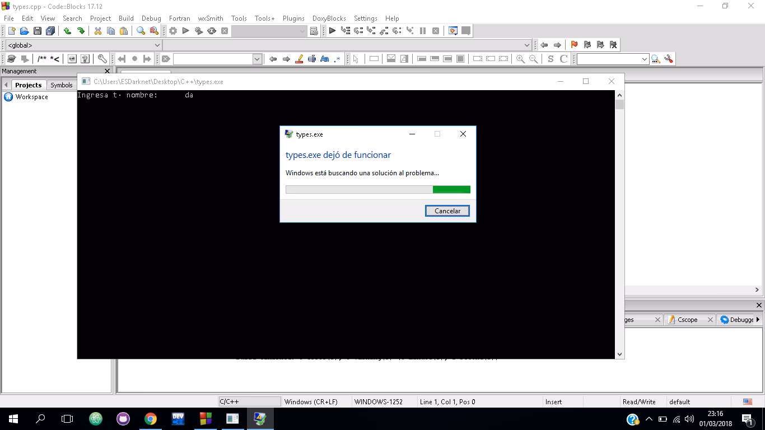Click the zoom in magnifier icon

point(520,59)
